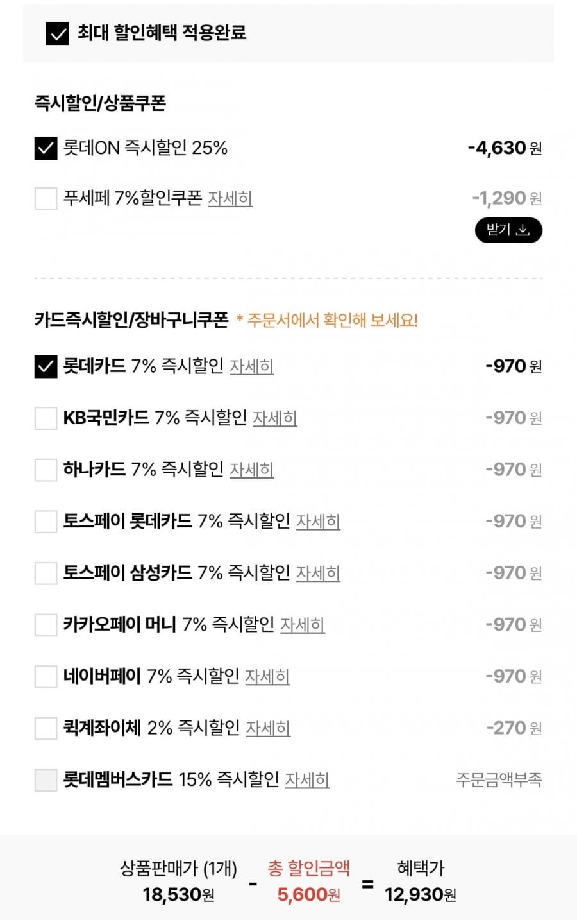Viewport: 577px width, 920px height.
Task: Show 자세히 details for 롯데멤버스카드 15%
Action: [307, 780]
